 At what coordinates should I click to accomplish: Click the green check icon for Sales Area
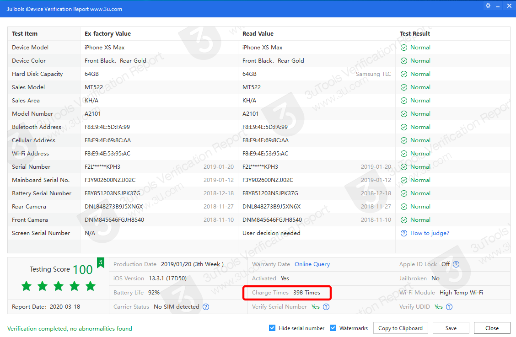tap(404, 101)
